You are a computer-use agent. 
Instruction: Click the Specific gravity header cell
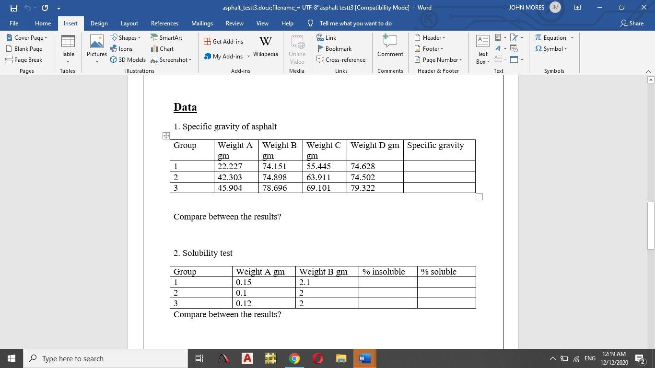(439, 150)
